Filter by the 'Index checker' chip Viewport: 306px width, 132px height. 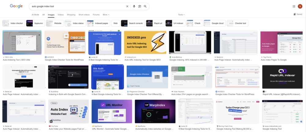click(13, 23)
